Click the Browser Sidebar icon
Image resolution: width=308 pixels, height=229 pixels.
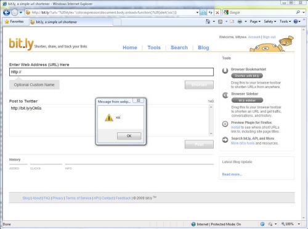[x=225, y=95]
